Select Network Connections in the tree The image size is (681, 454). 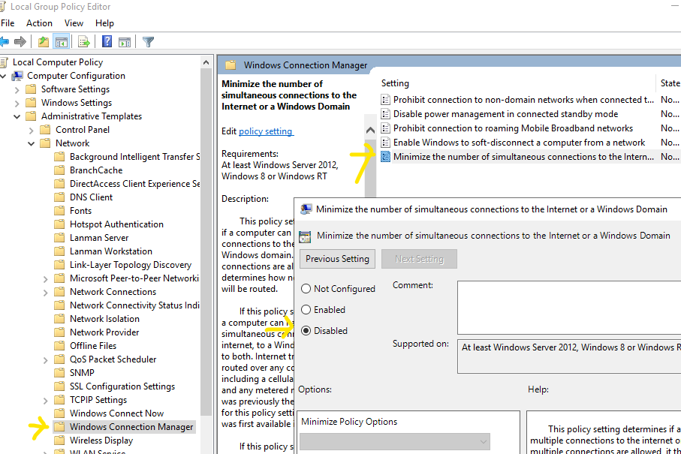(x=113, y=292)
